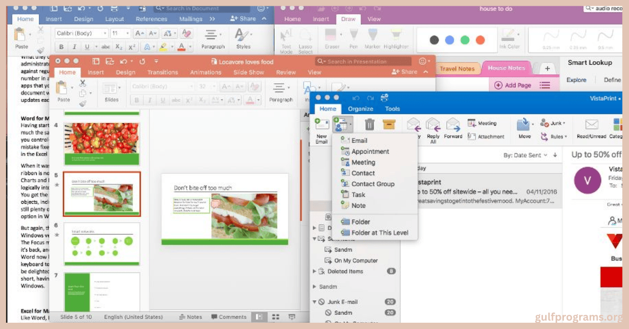
Task: Expand the Deleted Items folder
Action: click(314, 271)
